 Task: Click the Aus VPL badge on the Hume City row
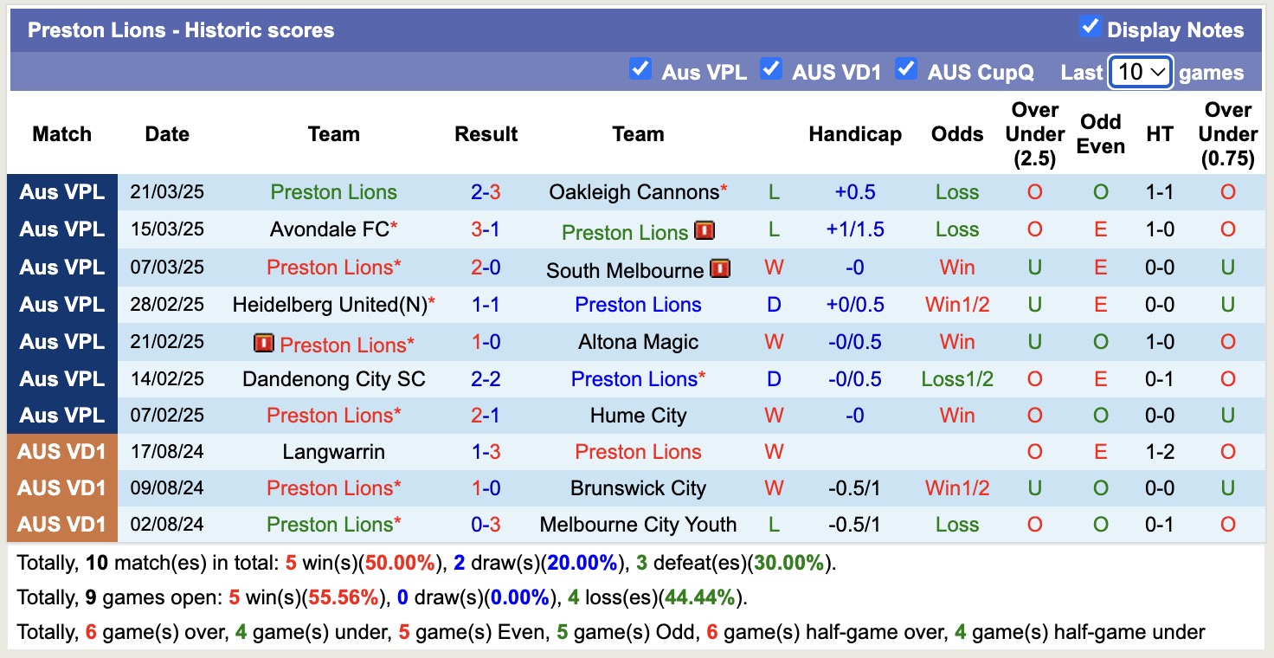click(x=61, y=415)
